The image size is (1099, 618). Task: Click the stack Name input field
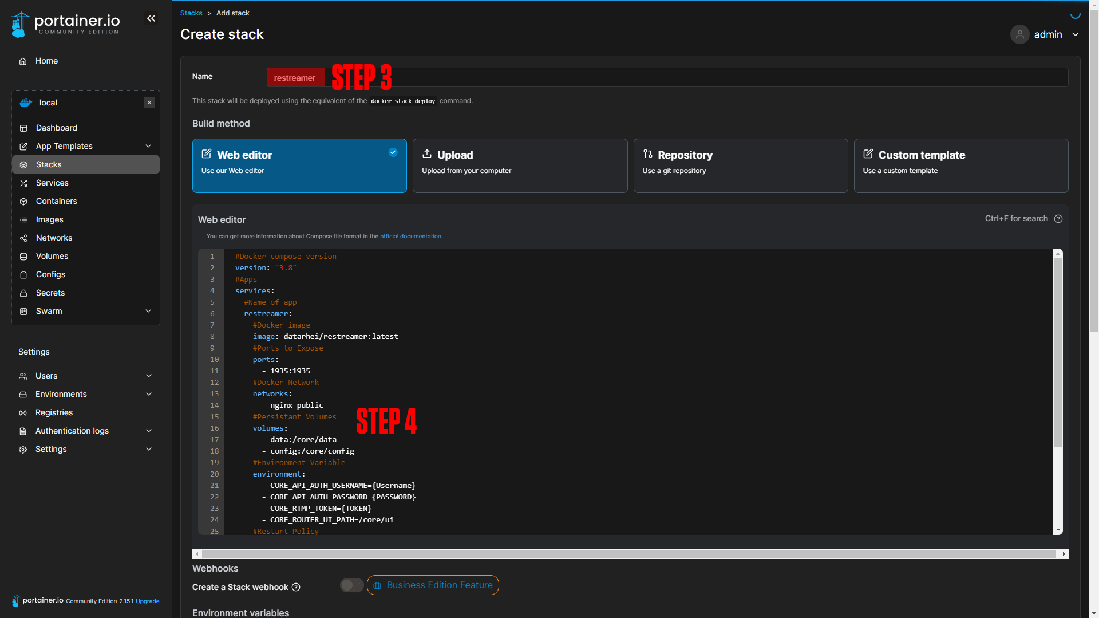click(667, 77)
